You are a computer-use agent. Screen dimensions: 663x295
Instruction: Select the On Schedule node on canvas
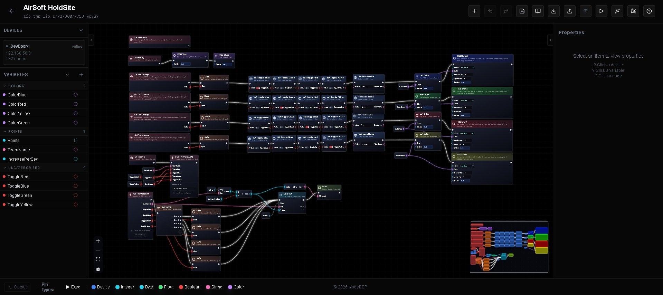159,41
